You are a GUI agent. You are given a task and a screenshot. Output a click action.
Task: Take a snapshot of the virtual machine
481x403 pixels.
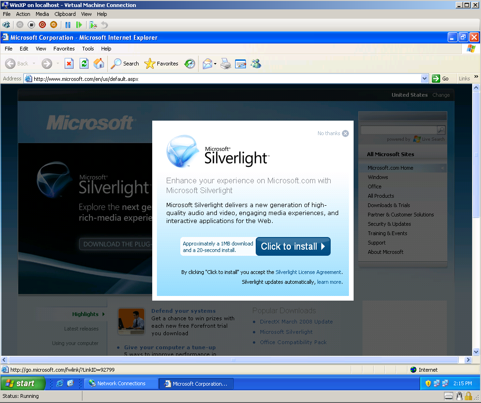[93, 25]
